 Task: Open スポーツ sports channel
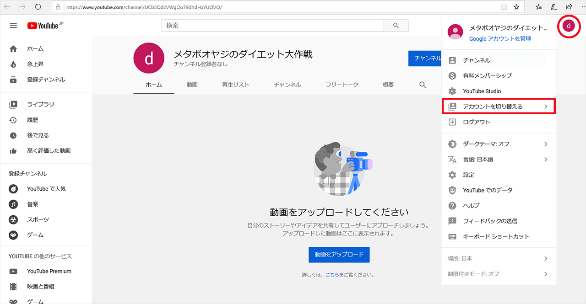[x=46, y=219]
